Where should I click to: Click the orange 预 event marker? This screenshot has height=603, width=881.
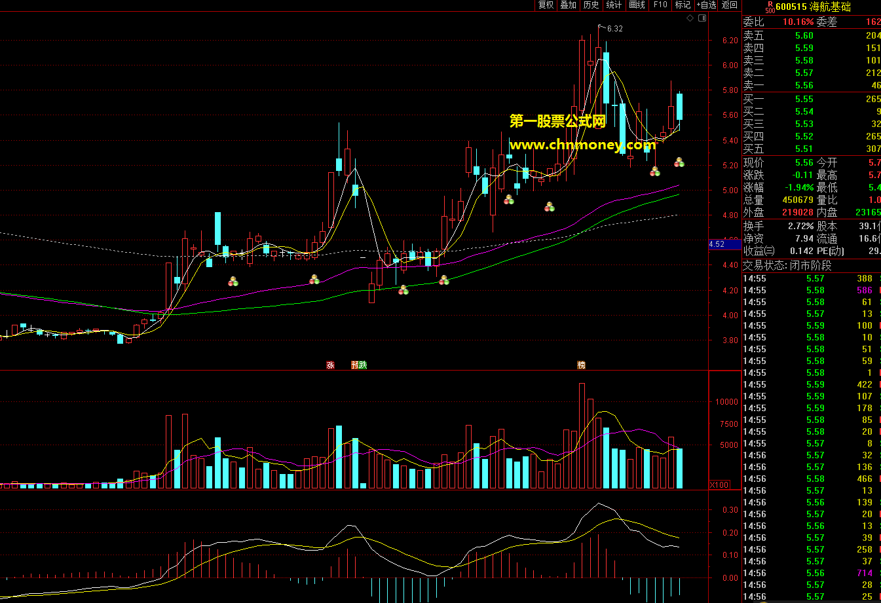354,365
